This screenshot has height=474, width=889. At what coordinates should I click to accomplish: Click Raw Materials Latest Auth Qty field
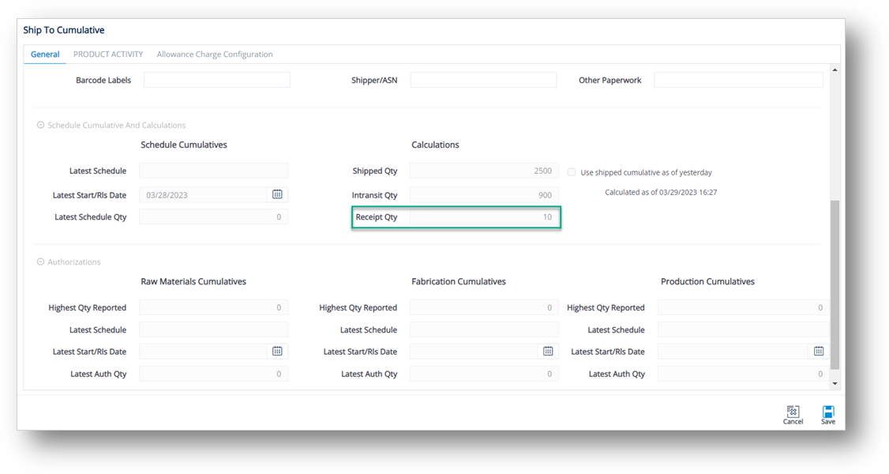pos(213,374)
